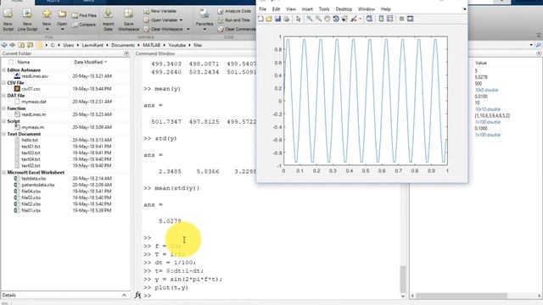
Task: Select the Data Cursor tool
Action: 344,19
